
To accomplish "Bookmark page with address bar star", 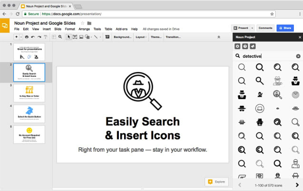I will (272, 14).
